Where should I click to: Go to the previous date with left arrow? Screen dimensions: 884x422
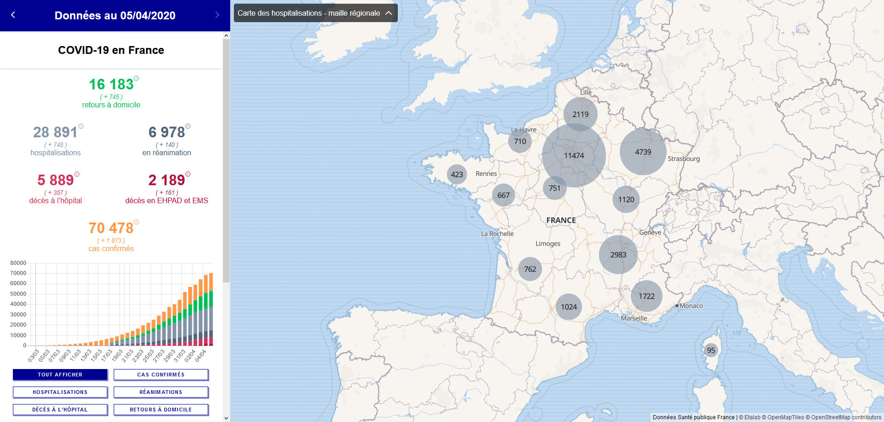13,15
